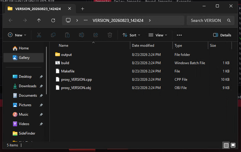This screenshot has height=152, width=241.
Task: Switch to large thumbnails view in status bar
Action: [233, 145]
